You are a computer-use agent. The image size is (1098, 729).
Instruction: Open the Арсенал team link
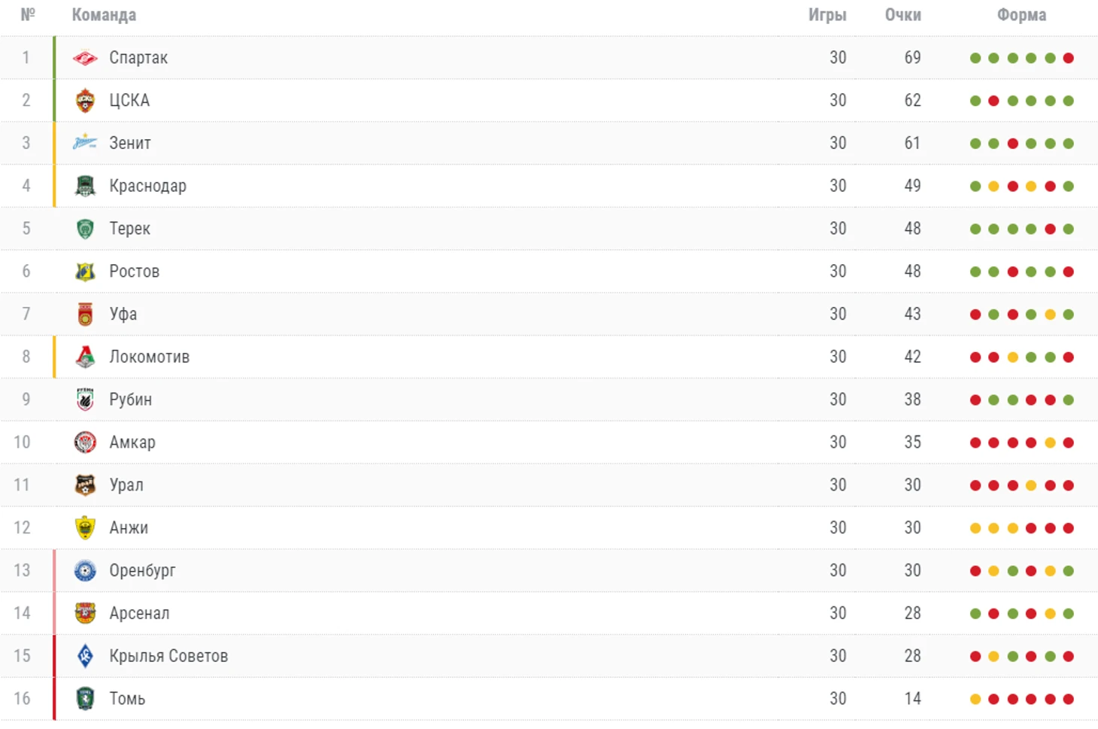pos(139,613)
